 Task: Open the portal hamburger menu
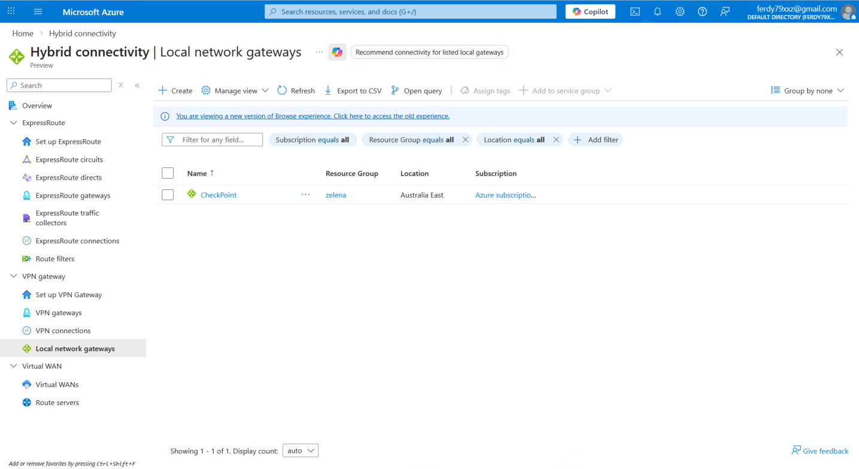click(x=38, y=11)
